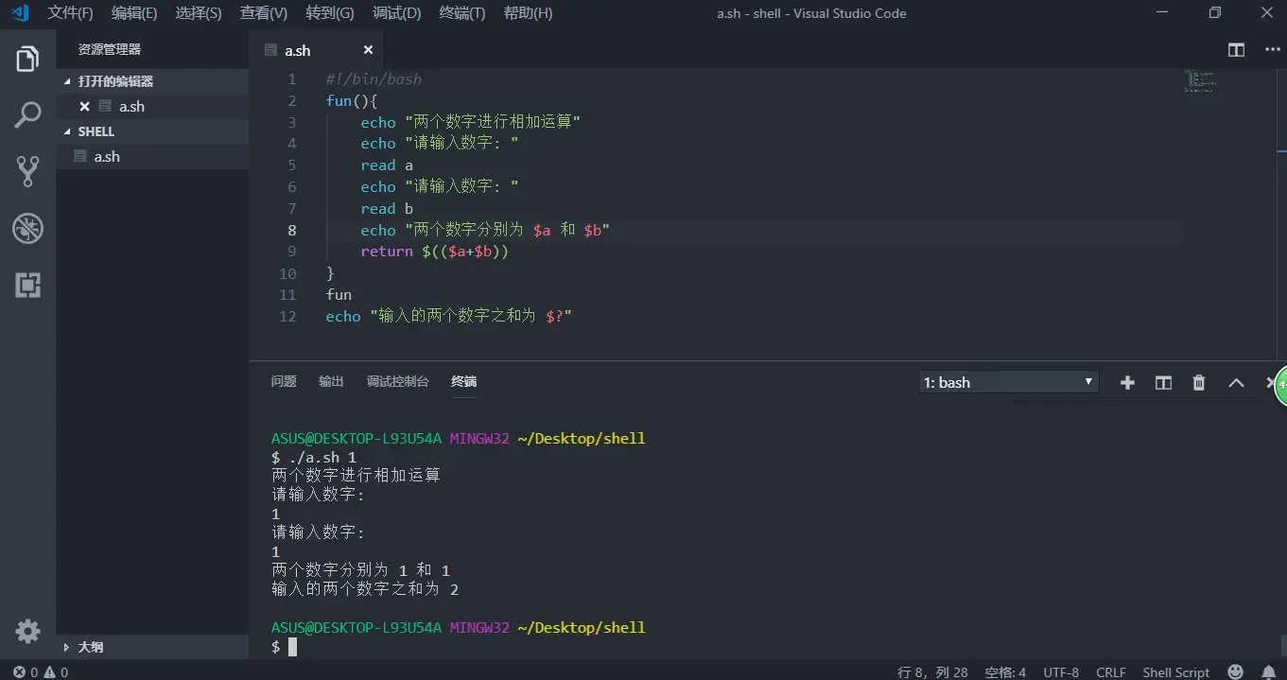Open the View menu

(264, 13)
